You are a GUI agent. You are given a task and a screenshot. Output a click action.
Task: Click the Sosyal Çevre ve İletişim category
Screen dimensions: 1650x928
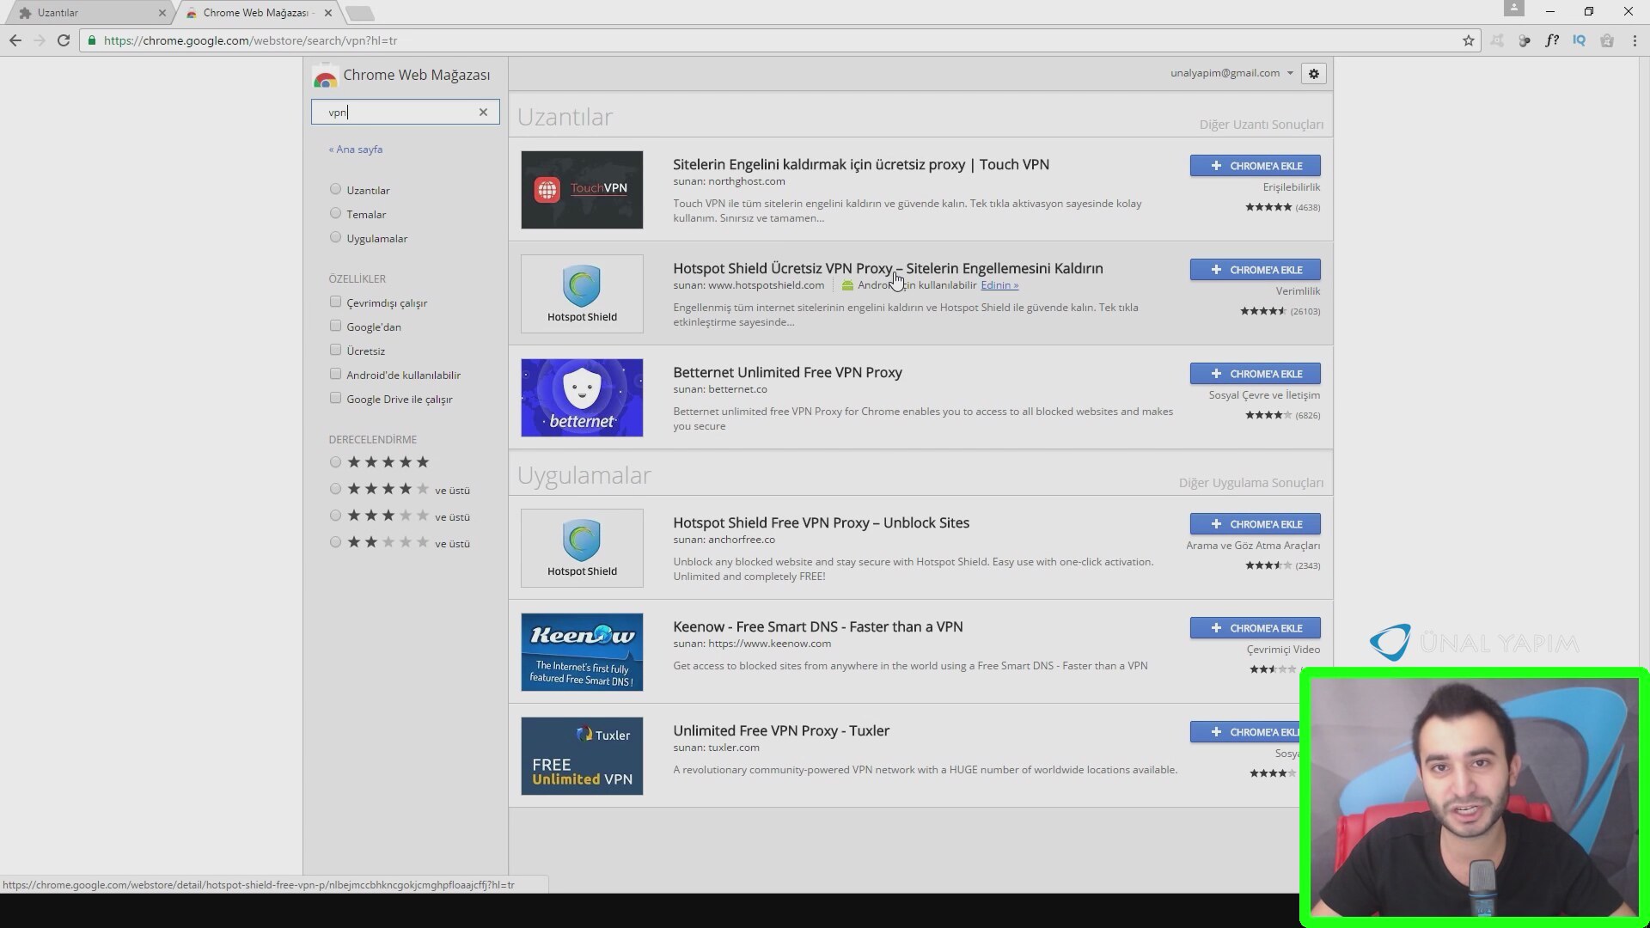(x=1264, y=395)
